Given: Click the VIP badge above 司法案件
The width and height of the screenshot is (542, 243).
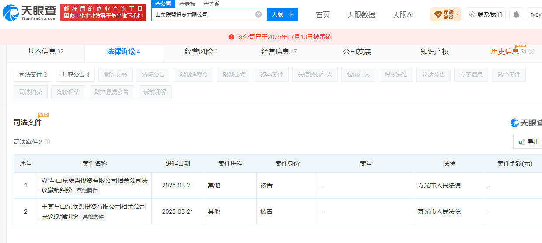Looking at the screenshot, I should click(43, 115).
